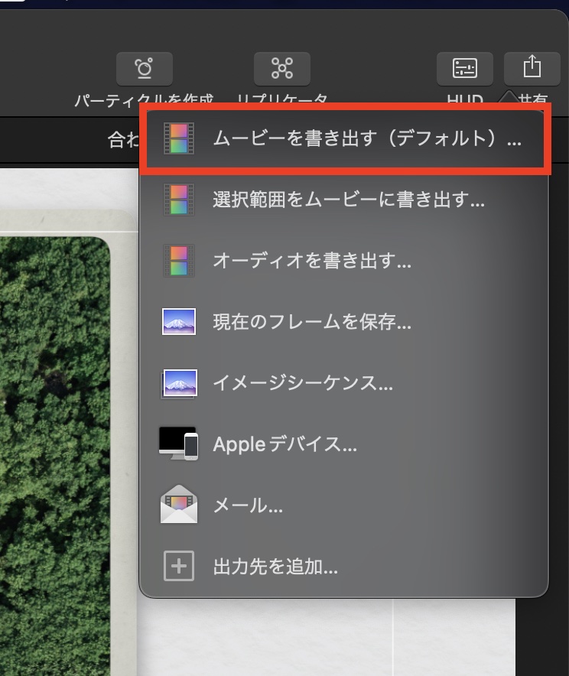This screenshot has height=676, width=569.
Task: Click the メール… text in the menu
Action: pos(248,505)
